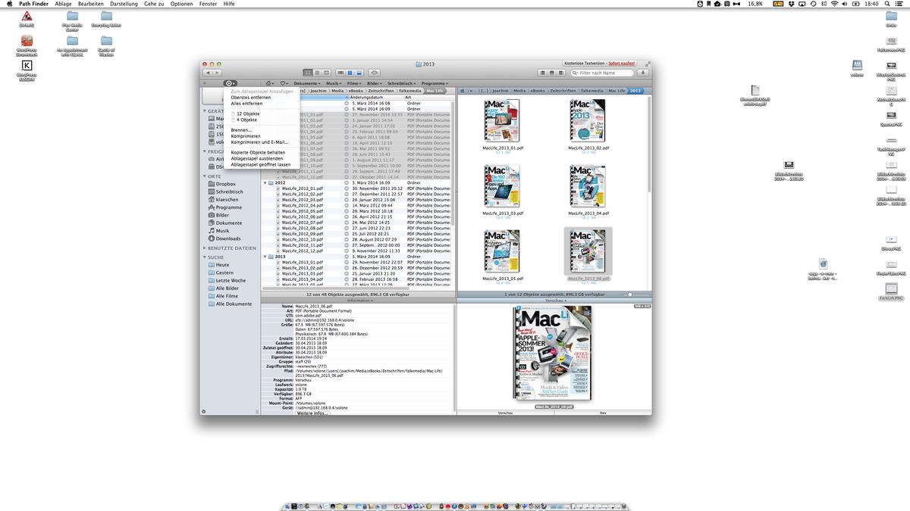Click 'falkemedia' breadcrumb in left pane
Screen dimensions: 910x511
pos(409,91)
